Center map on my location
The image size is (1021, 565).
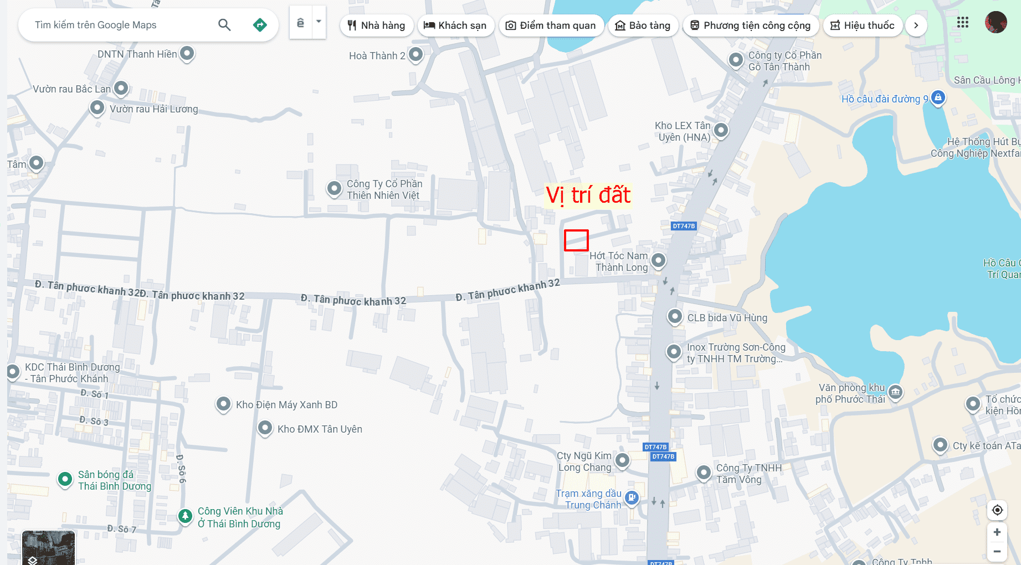click(997, 510)
